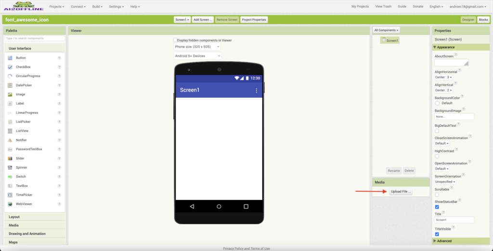Enable the Scrollable checkbox
Screen dimensions: 493x251
click(437, 195)
